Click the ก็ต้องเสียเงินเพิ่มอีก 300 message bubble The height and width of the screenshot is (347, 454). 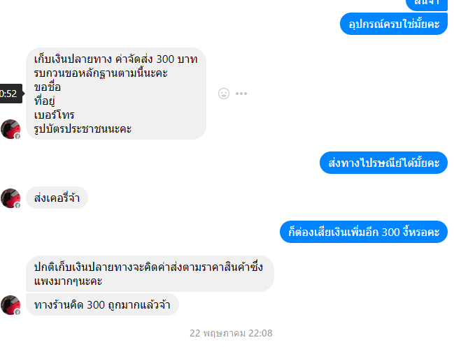click(x=364, y=232)
